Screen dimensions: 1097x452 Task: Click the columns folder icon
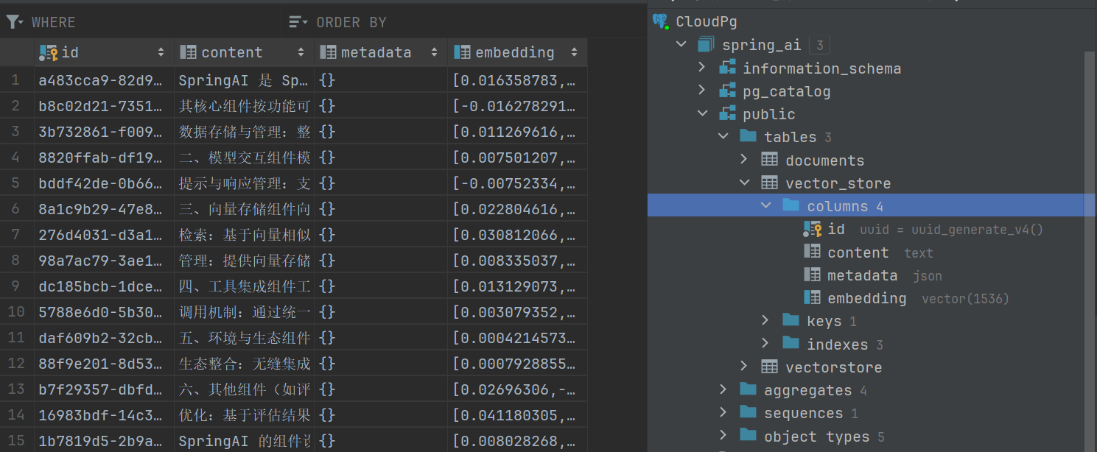tap(791, 205)
